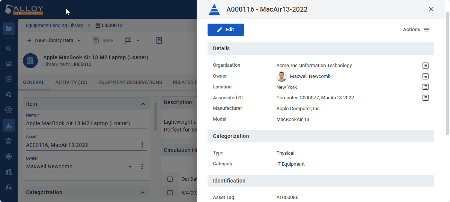The image size is (450, 202).
Task: Open three-dot menu beside the Asset field
Action: 142,145
